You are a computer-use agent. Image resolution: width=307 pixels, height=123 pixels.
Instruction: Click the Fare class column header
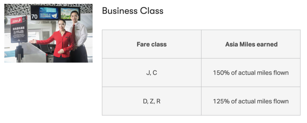(x=152, y=44)
